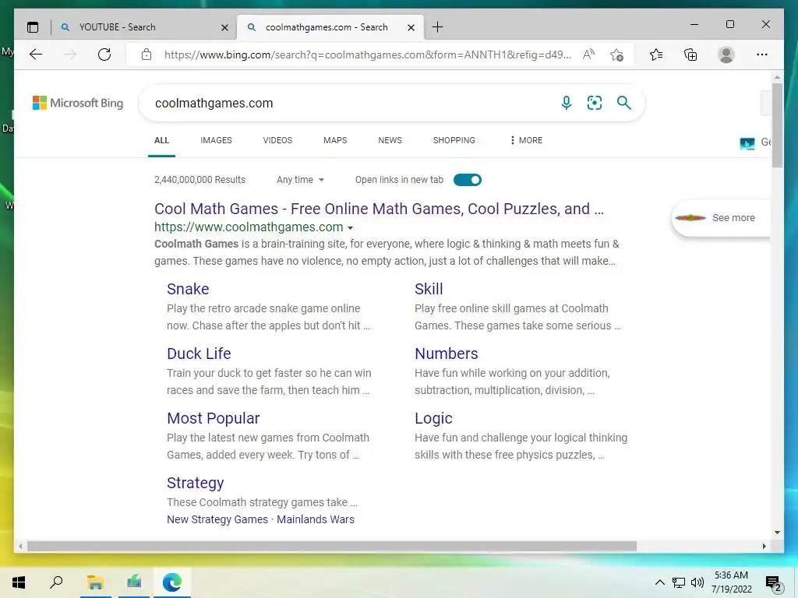The height and width of the screenshot is (598, 798).
Task: Activate the Read aloud icon
Action: coord(588,55)
